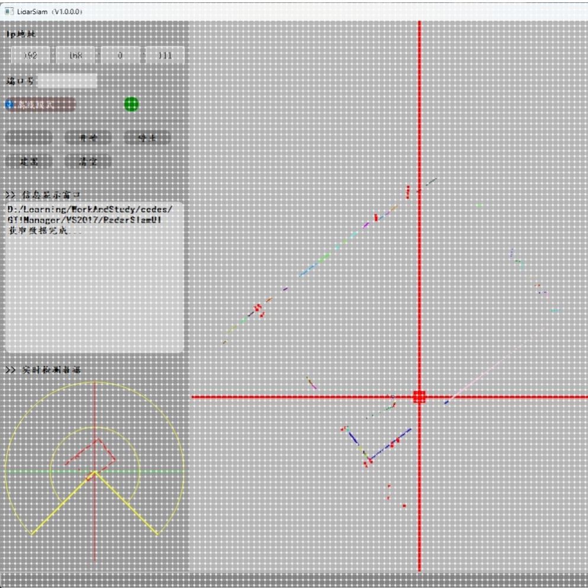Image resolution: width=588 pixels, height=588 pixels.
Task: Focus the empty port number field
Action: [x=67, y=81]
